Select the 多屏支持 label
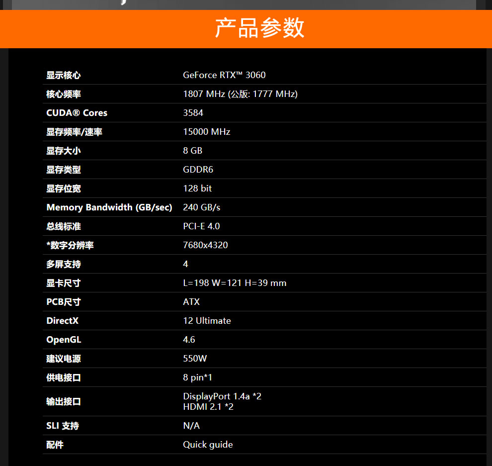 (64, 265)
